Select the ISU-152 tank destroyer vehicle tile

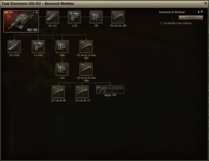pos(21,21)
